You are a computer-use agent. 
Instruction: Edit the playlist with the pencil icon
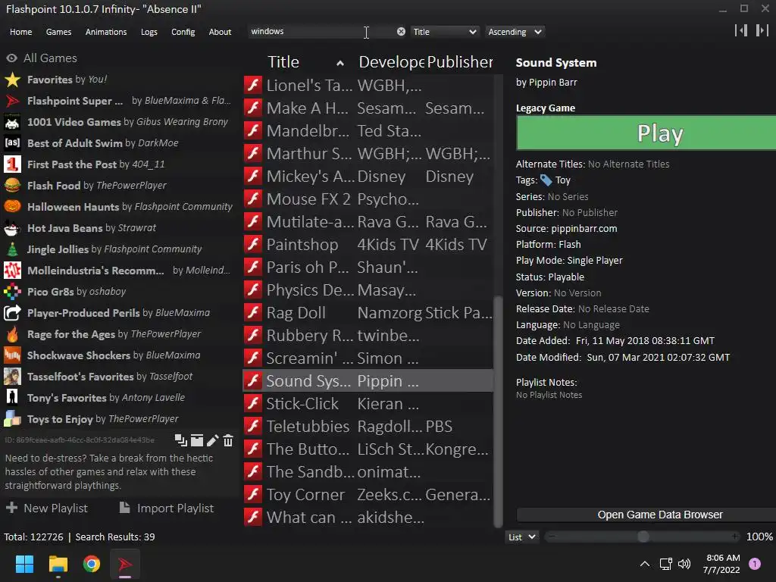213,440
